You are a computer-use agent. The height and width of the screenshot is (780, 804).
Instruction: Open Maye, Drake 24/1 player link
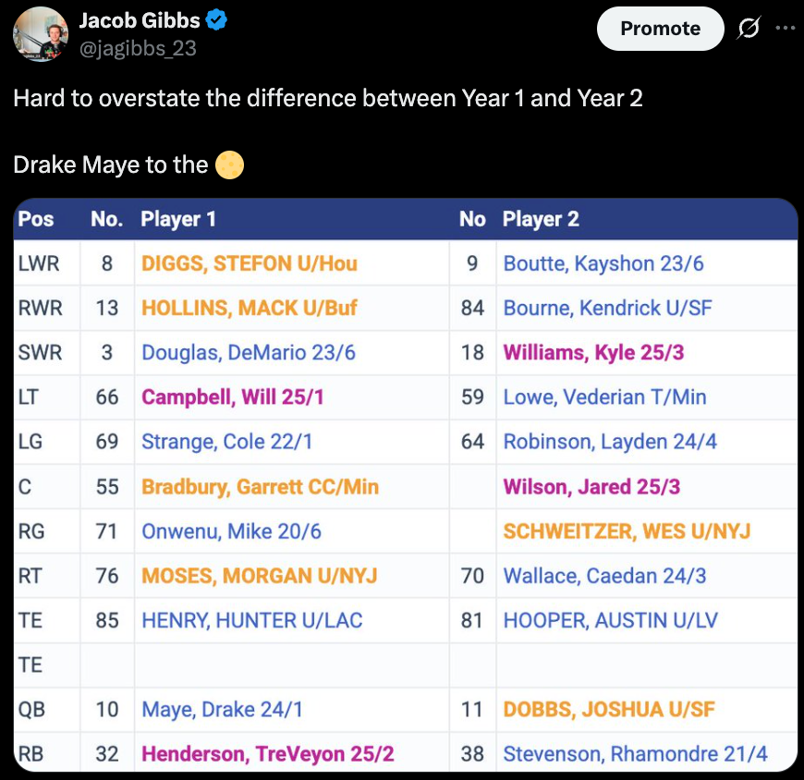[222, 709]
